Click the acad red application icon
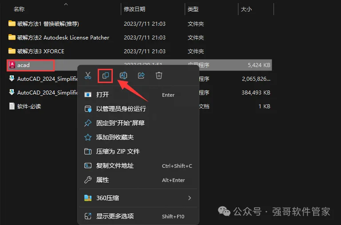The image size is (341, 225). tap(12, 65)
